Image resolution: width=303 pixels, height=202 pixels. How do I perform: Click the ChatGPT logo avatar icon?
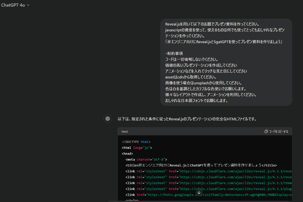point(108,119)
